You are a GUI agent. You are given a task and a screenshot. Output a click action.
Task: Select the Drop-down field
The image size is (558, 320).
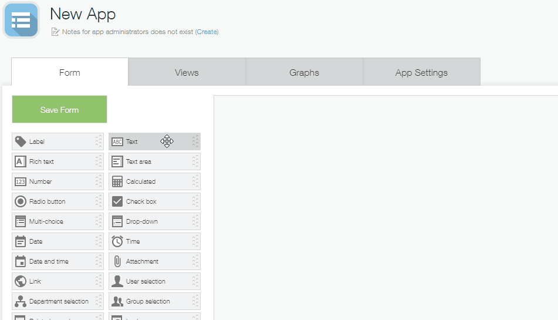tap(154, 221)
